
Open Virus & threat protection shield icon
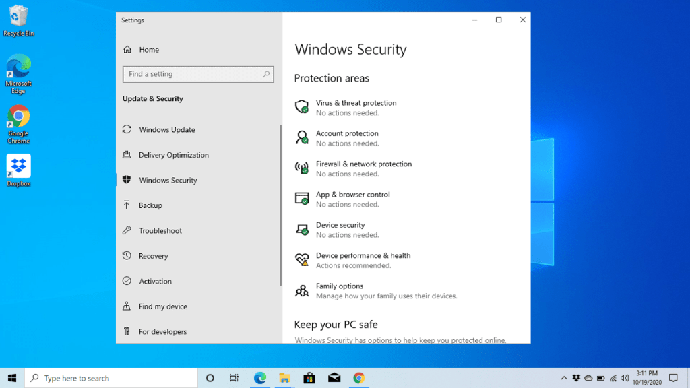[x=302, y=106]
